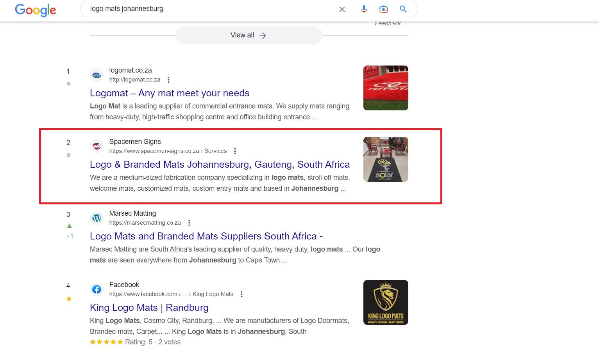The image size is (599, 351).
Task: Open the three-dot menu on the Logomat result
Action: click(x=168, y=80)
